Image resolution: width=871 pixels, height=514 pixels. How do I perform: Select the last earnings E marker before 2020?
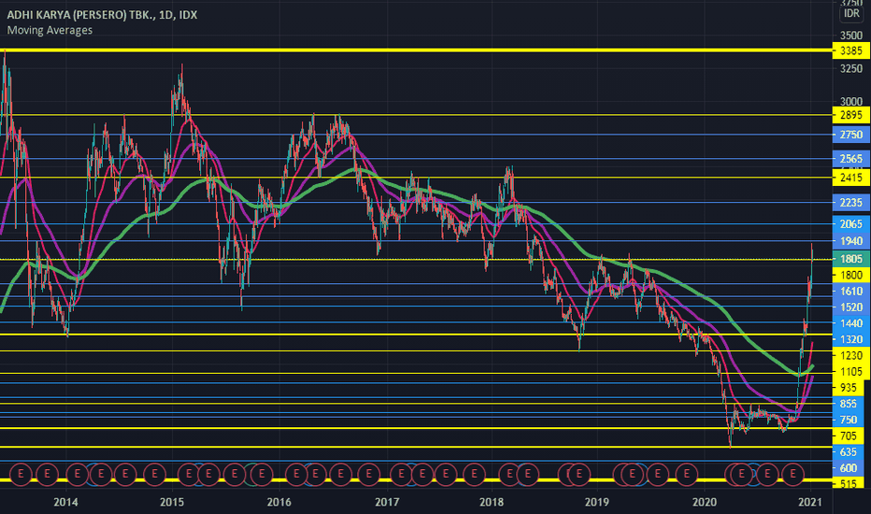687,474
